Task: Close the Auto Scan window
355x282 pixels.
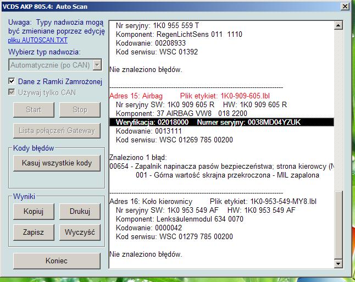Action: tap(345, 7)
